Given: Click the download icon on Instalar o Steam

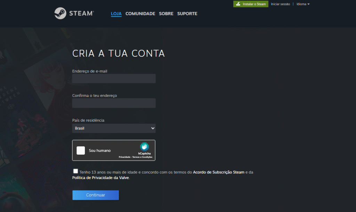Looking at the screenshot, I should pyautogui.click(x=238, y=4).
